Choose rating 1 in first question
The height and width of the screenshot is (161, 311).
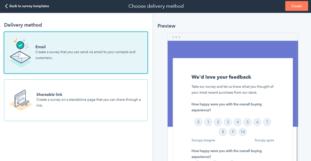208,122
